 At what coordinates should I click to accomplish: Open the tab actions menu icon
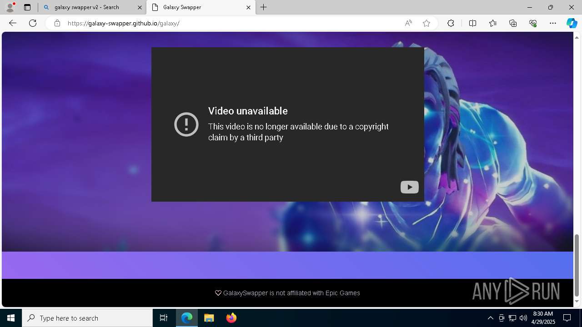pos(27,7)
